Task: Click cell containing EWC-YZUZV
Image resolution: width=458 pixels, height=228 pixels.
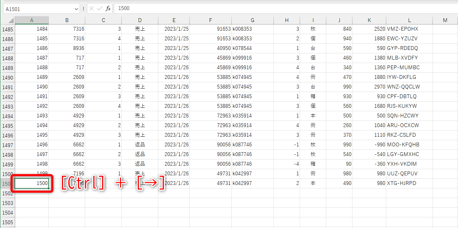Action: 409,39
